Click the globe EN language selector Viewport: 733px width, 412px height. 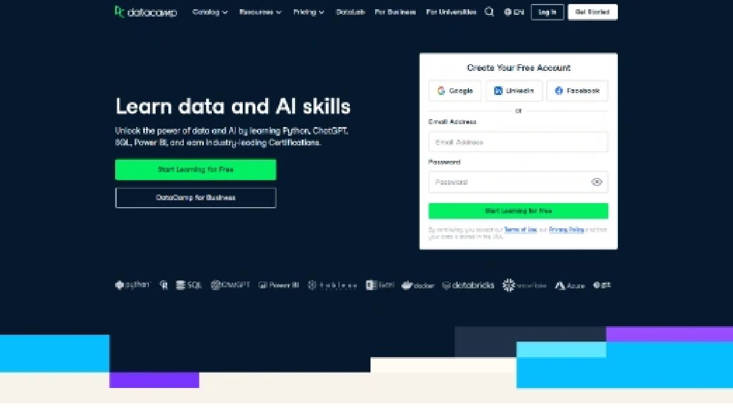(x=514, y=12)
